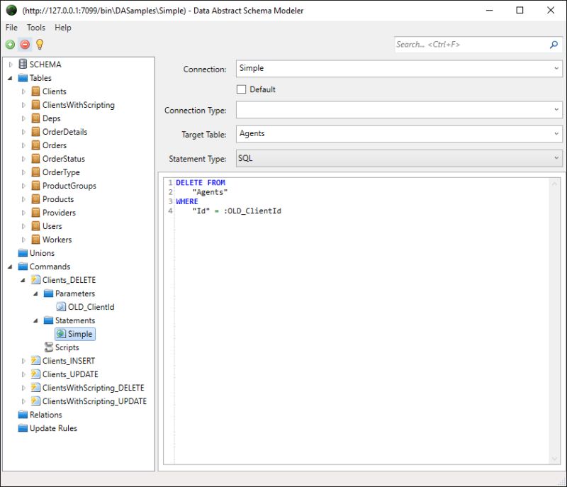Open the File menu
This screenshot has width=567, height=487.
point(11,28)
